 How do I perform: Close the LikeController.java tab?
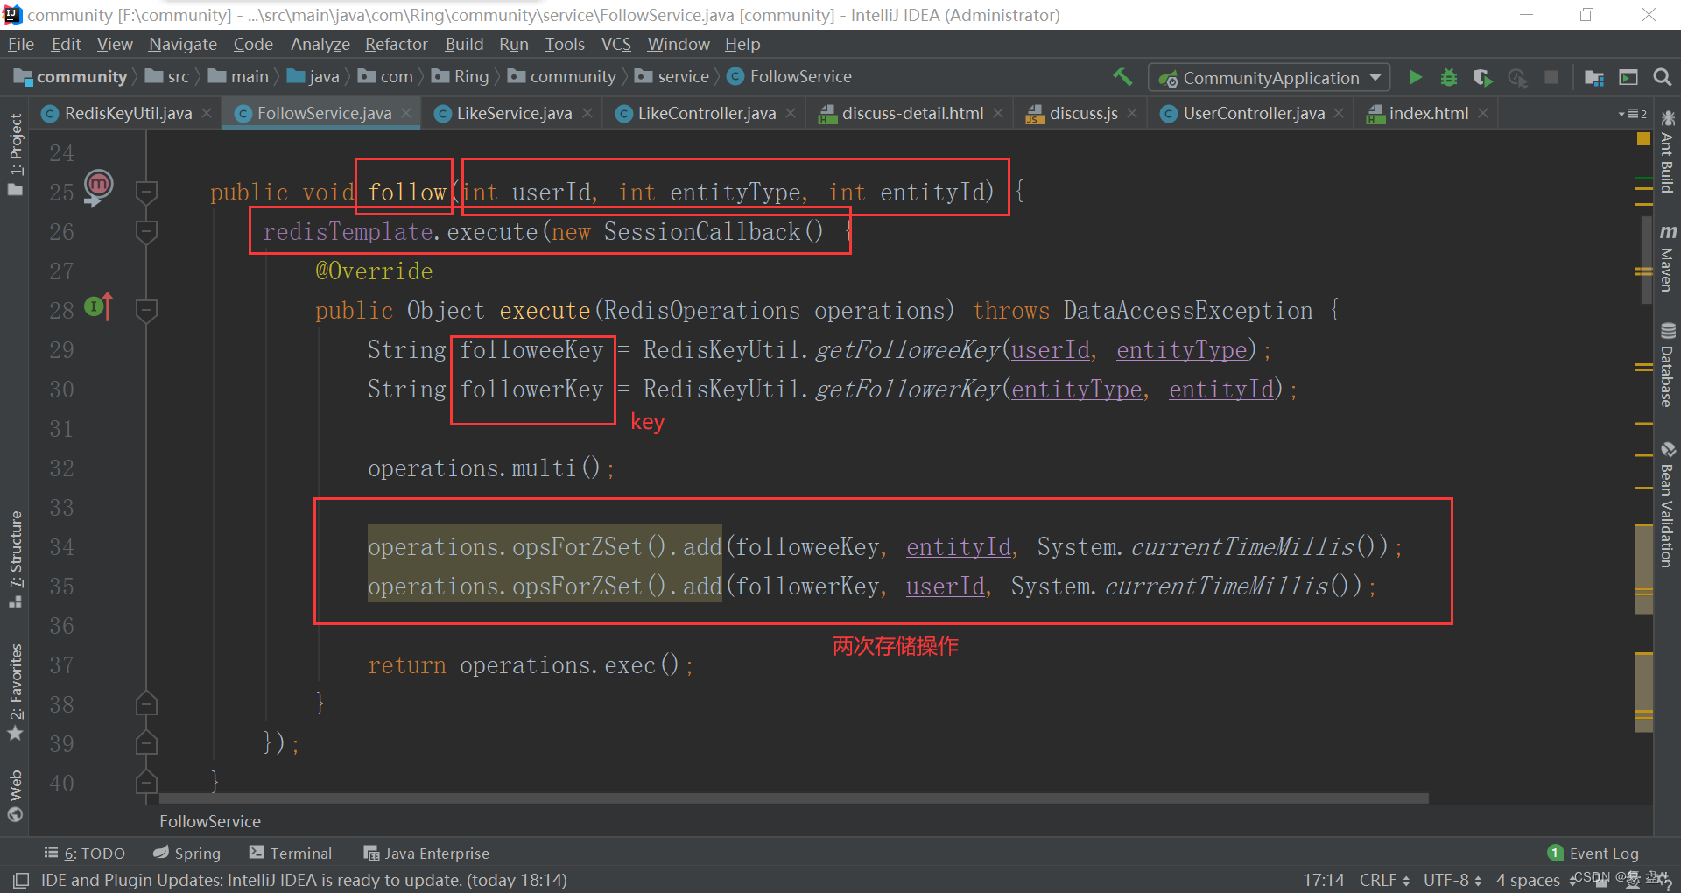[791, 113]
